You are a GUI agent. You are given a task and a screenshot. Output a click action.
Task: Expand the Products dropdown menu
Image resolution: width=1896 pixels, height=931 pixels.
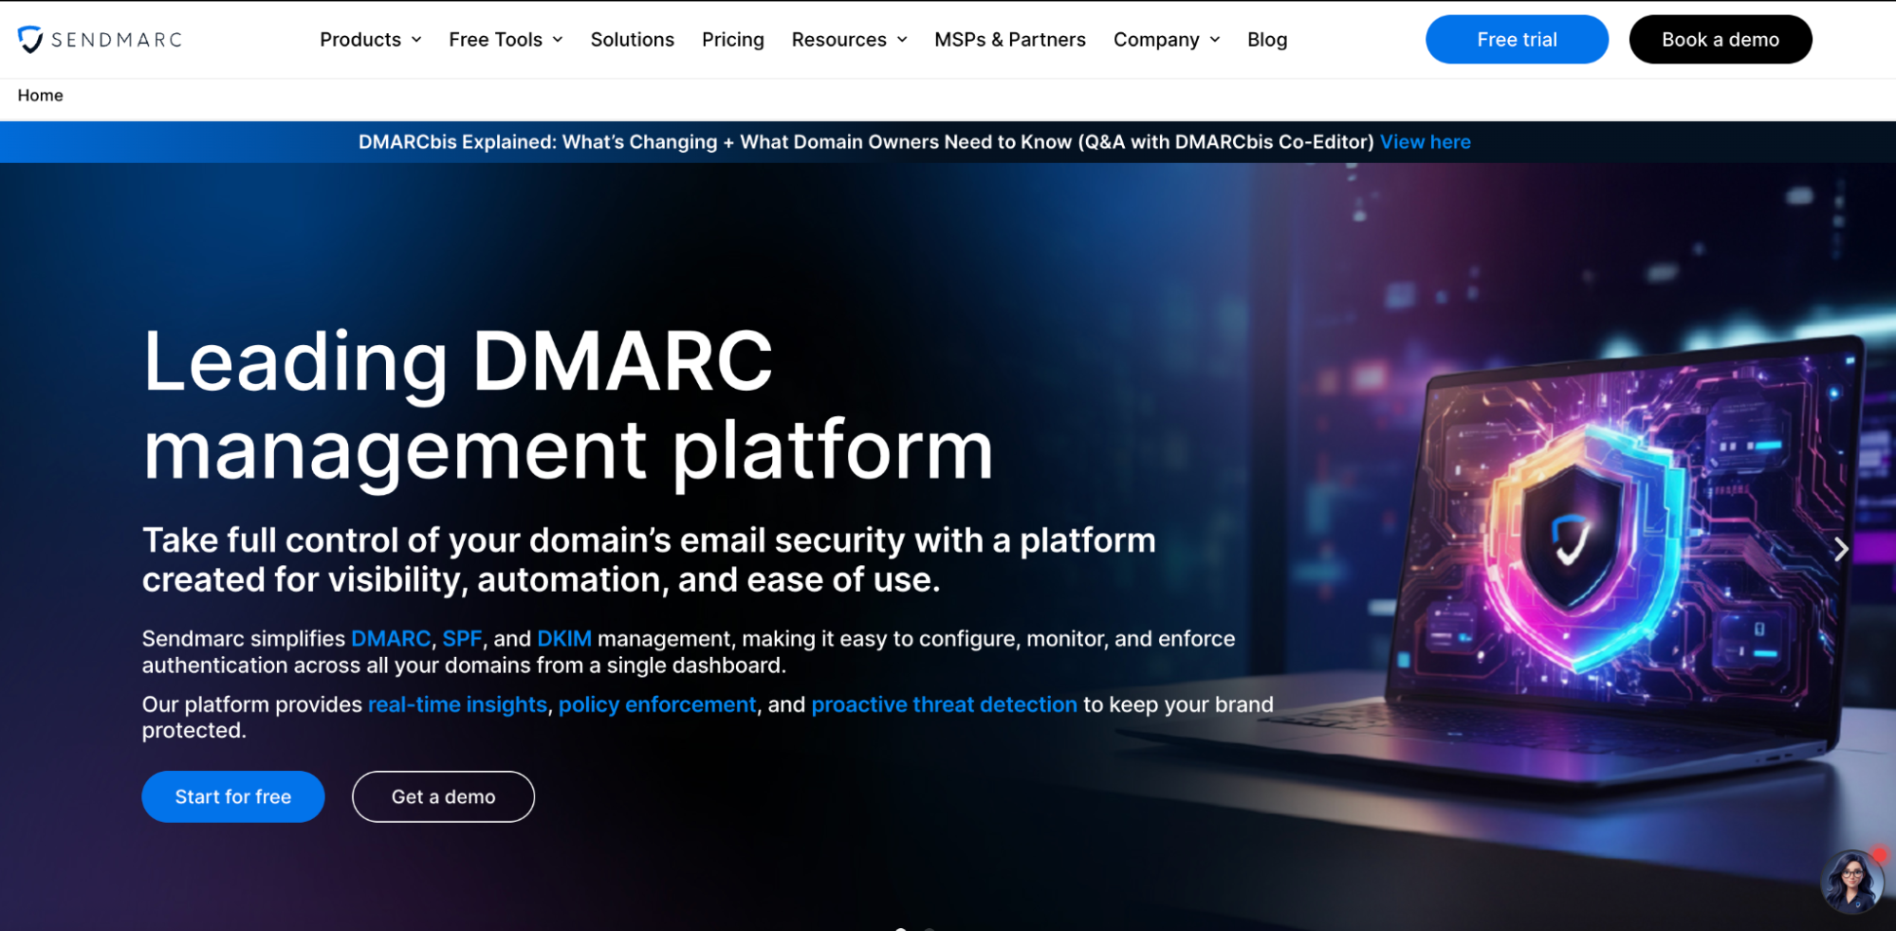tap(370, 40)
